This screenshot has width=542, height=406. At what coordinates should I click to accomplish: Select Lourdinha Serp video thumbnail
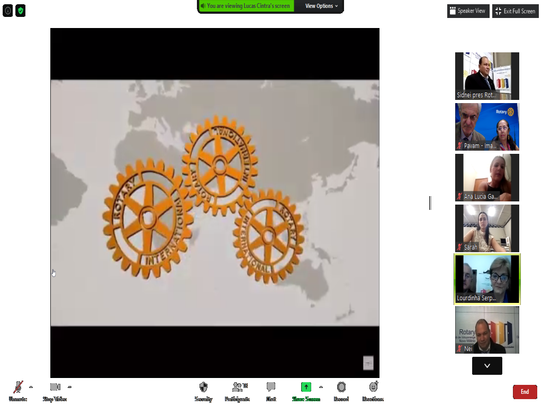487,279
